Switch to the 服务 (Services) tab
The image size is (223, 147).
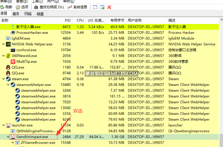click(16, 14)
